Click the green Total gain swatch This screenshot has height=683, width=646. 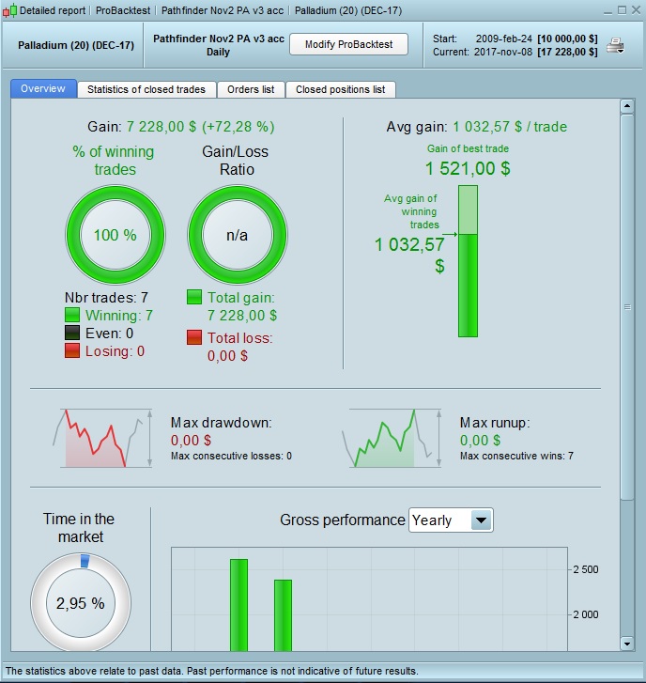(194, 297)
